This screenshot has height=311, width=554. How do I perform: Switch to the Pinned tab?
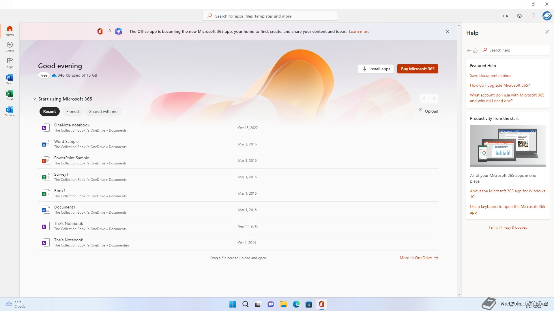[x=72, y=111]
